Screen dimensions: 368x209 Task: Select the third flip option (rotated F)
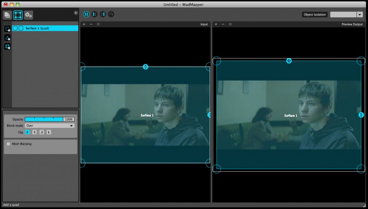point(42,132)
